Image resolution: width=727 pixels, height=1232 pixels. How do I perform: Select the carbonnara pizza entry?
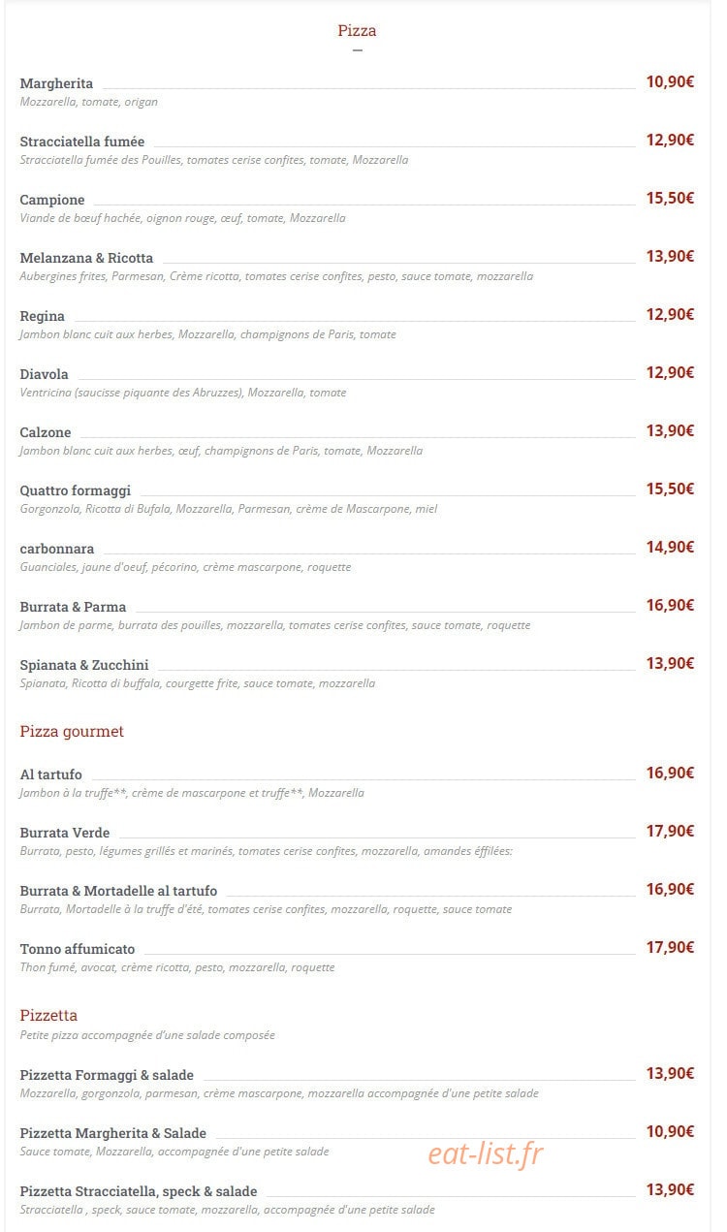(57, 549)
